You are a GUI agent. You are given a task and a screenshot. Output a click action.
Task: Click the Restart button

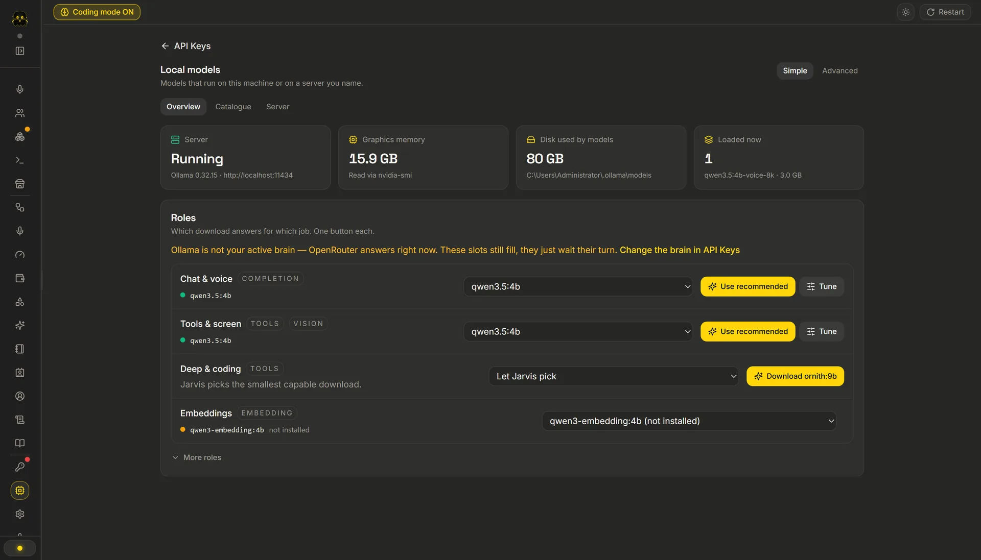click(945, 12)
